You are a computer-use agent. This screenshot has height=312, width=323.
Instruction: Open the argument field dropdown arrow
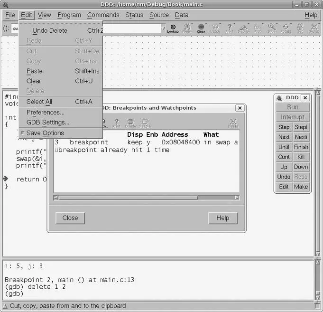pos(164,28)
